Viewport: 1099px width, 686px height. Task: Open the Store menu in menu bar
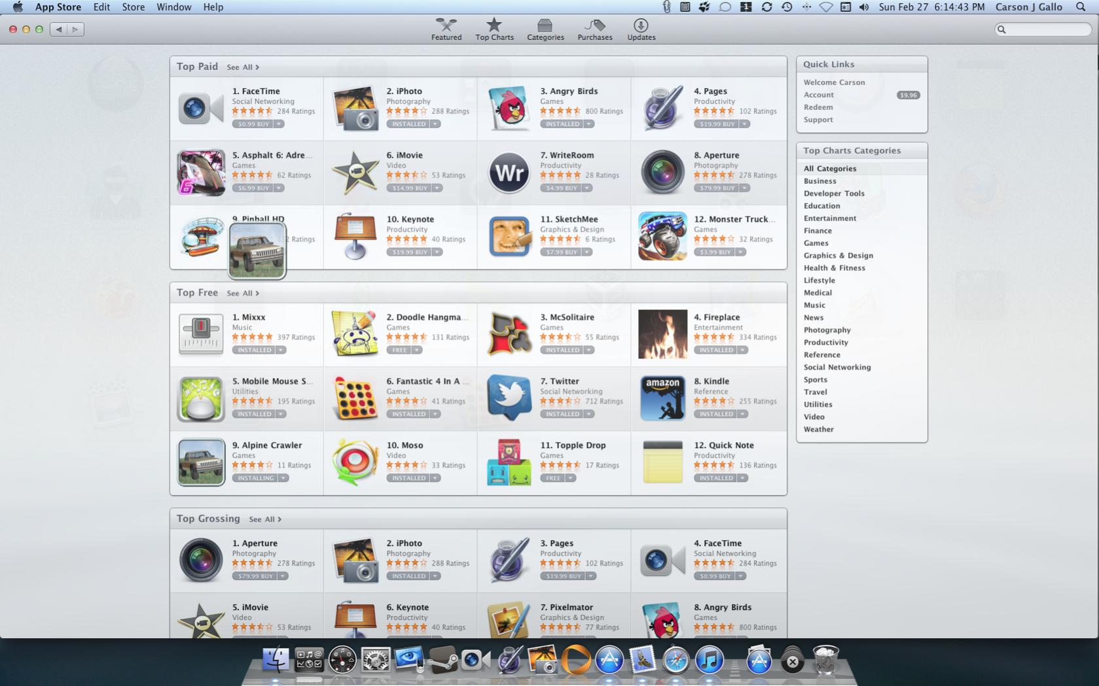click(x=133, y=7)
